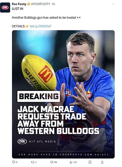Click the repost count 5
This screenshot has width=122, height=167.
click(36, 162)
